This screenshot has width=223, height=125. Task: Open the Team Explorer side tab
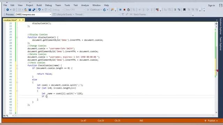(x=221, y=44)
